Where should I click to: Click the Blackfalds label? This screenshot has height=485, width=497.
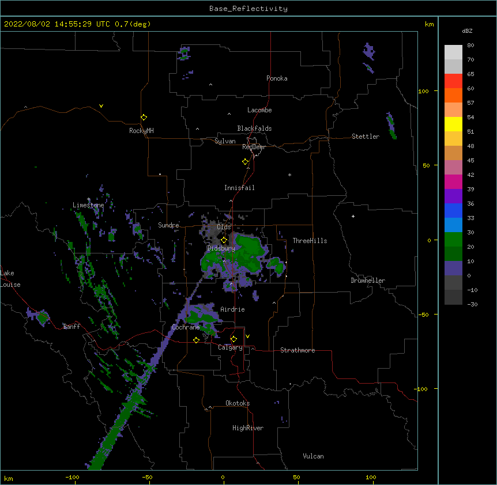[254, 128]
